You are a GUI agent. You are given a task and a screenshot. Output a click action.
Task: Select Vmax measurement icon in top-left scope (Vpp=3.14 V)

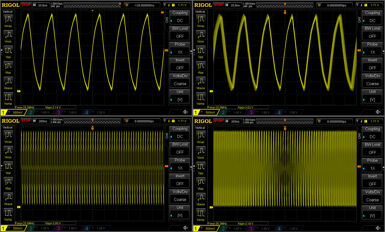8,19
